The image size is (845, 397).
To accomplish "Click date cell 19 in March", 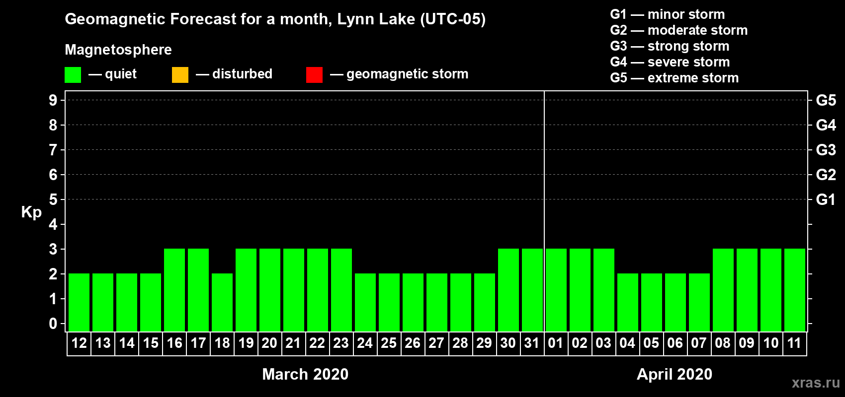I will click(x=246, y=343).
